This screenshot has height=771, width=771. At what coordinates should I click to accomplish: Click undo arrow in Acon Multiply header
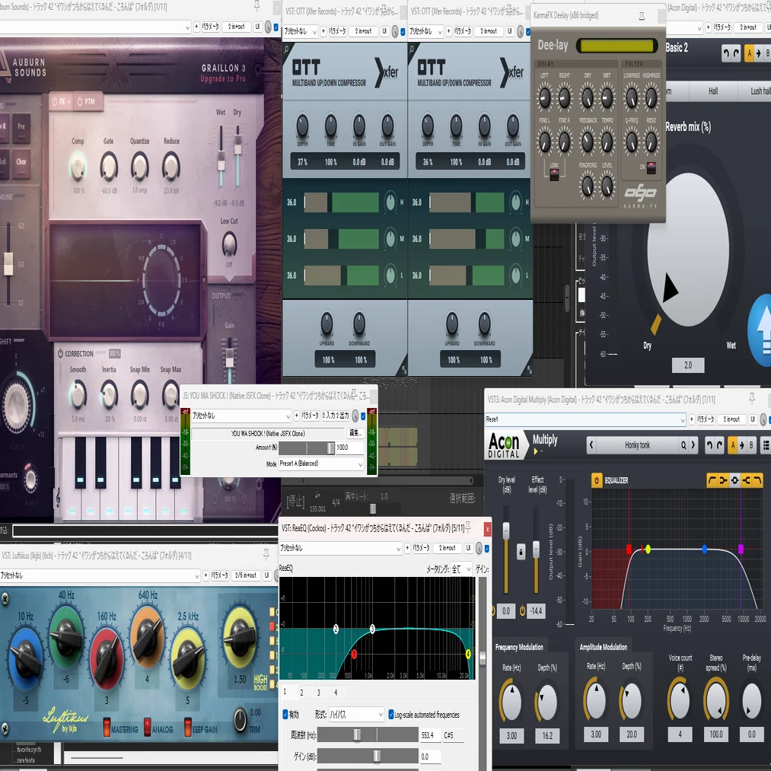click(709, 445)
